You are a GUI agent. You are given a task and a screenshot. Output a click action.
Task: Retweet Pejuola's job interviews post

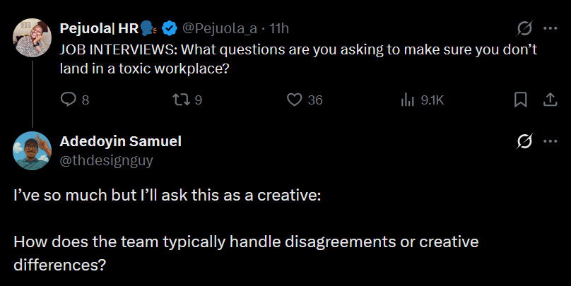pyautogui.click(x=182, y=100)
